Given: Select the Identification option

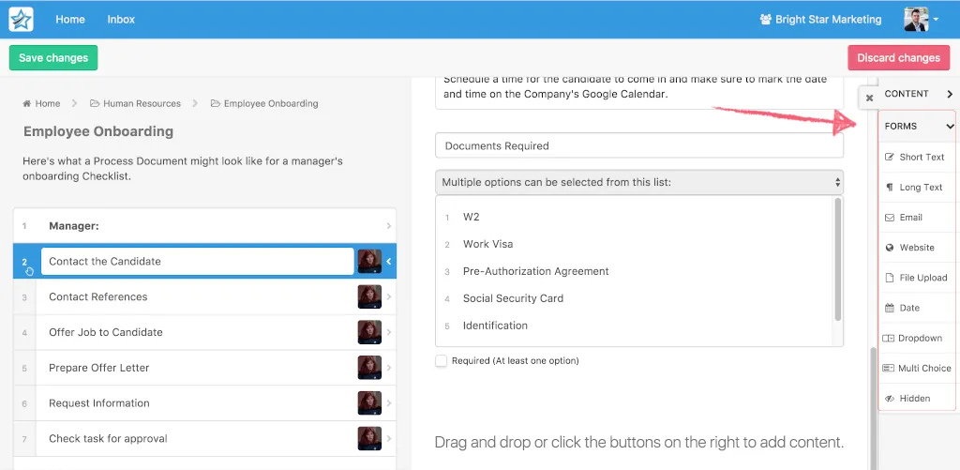Looking at the screenshot, I should 495,326.
